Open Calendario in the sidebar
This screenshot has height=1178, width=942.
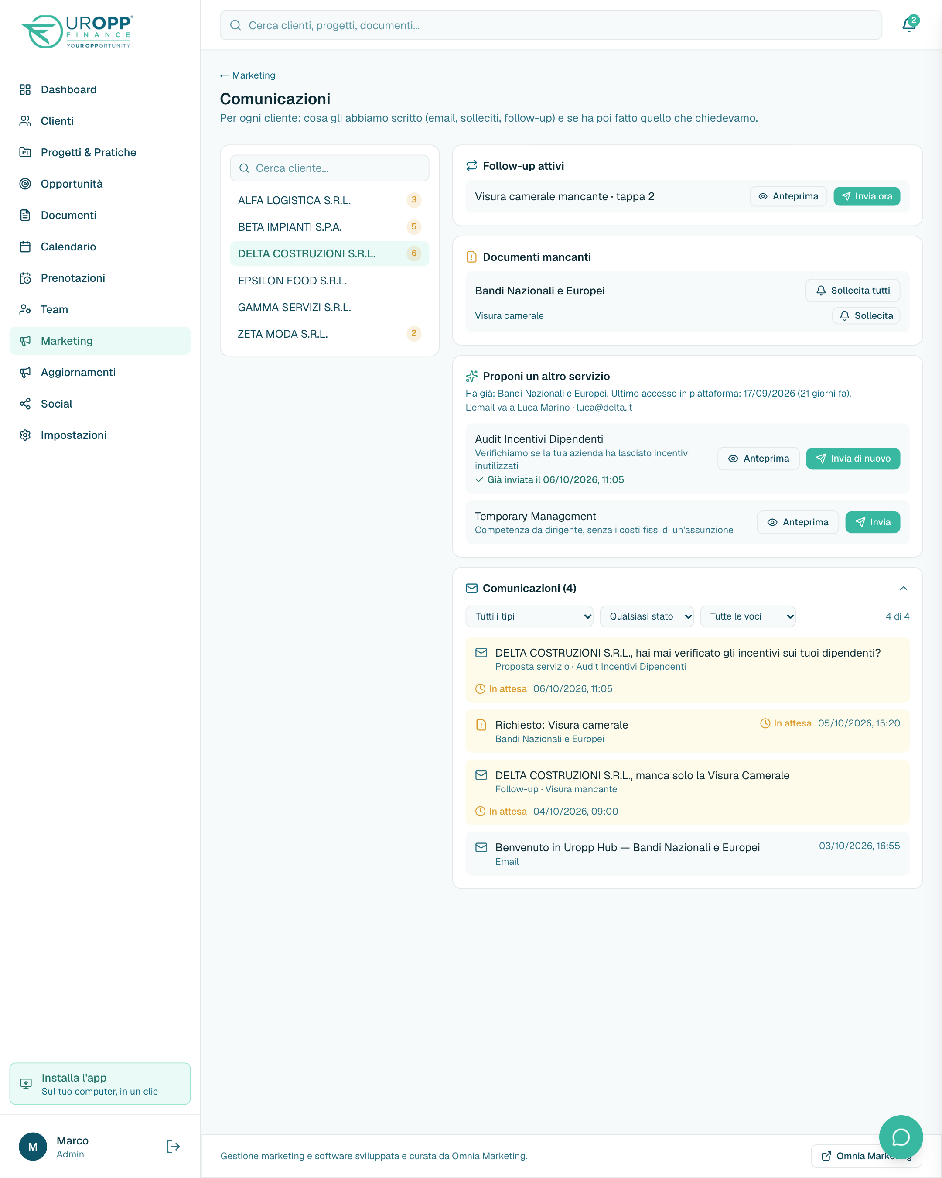(x=100, y=247)
